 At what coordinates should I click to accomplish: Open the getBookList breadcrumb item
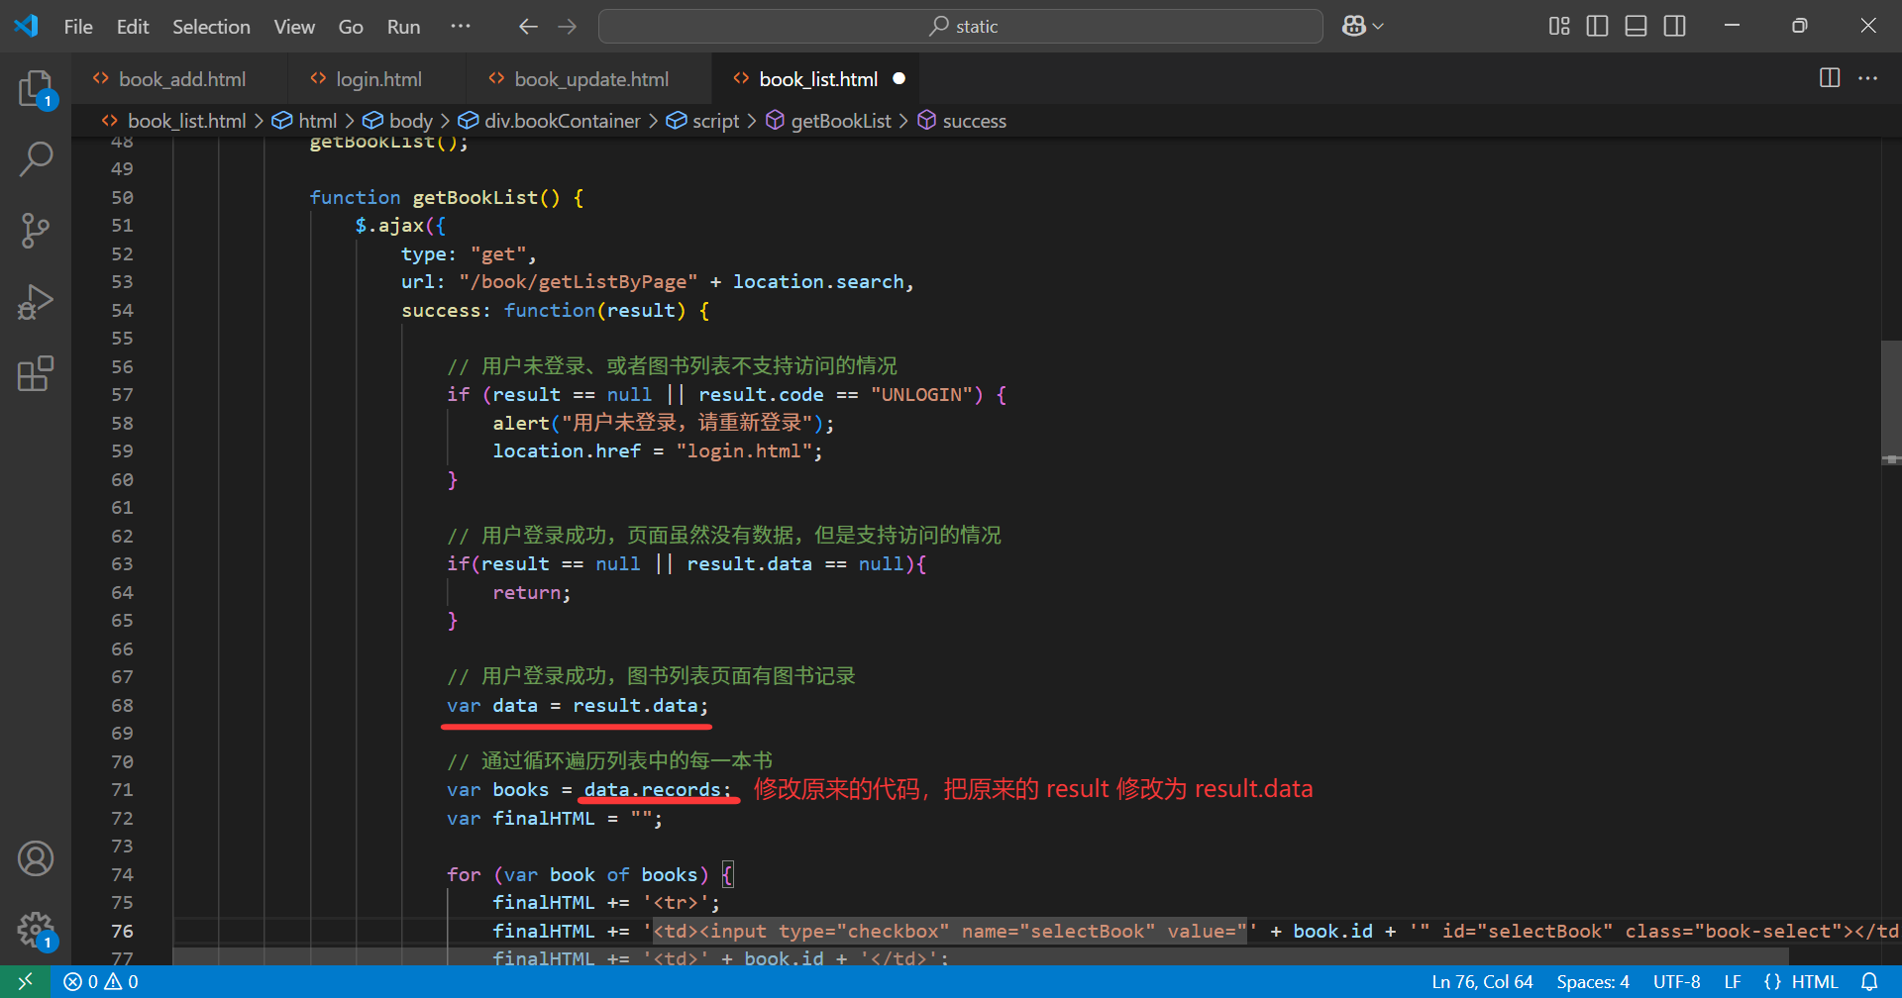pyautogui.click(x=840, y=121)
